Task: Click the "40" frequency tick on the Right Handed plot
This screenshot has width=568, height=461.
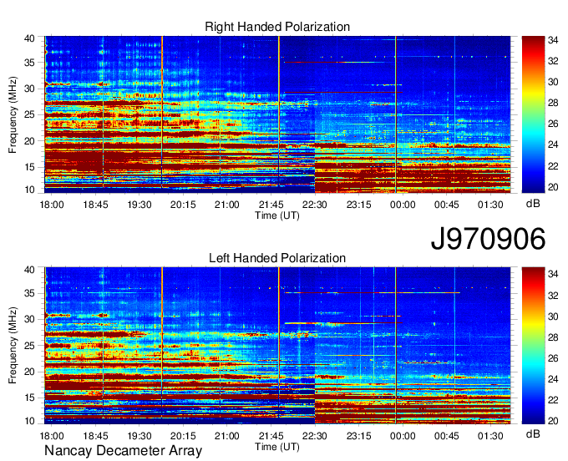Action: pos(29,38)
